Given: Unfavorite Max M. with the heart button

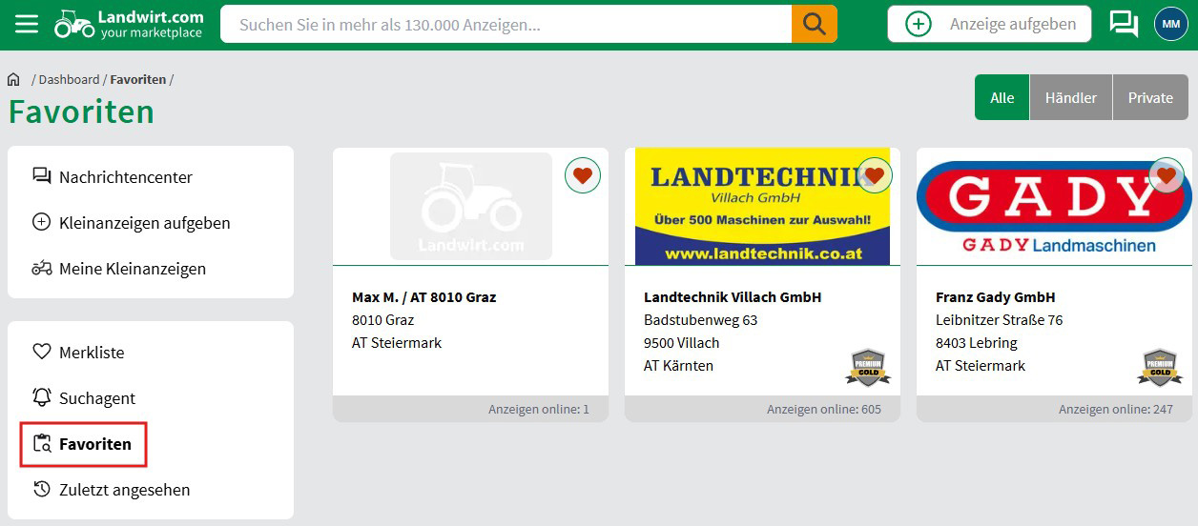Looking at the screenshot, I should coord(583,175).
